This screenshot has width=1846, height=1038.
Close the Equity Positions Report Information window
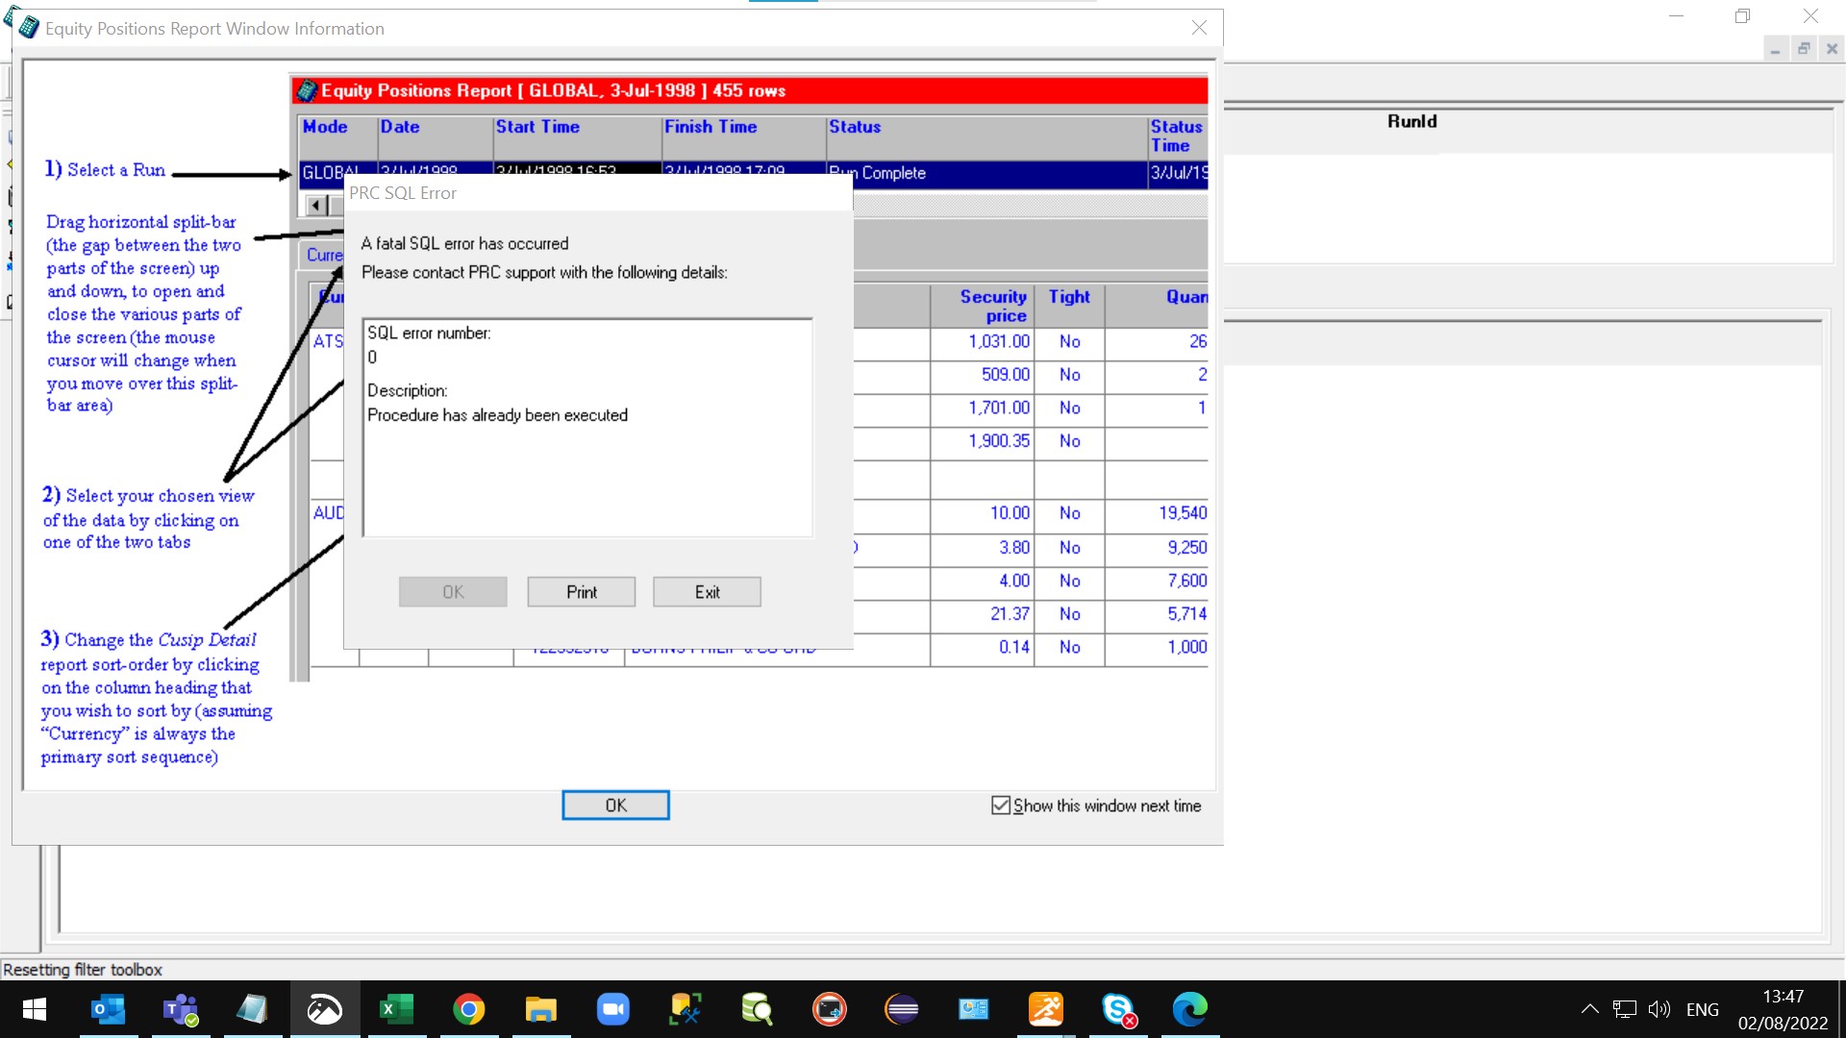1199,28
